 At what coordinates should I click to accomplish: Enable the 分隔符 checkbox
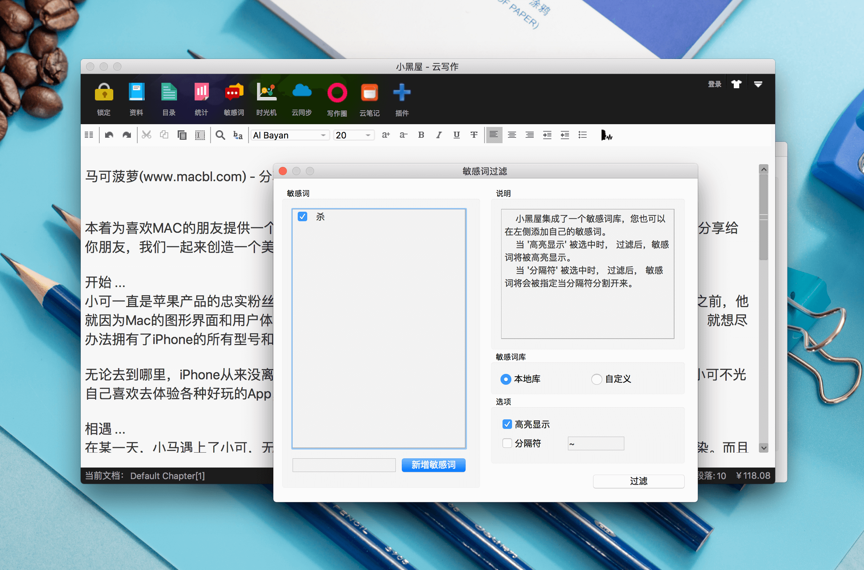point(507,443)
